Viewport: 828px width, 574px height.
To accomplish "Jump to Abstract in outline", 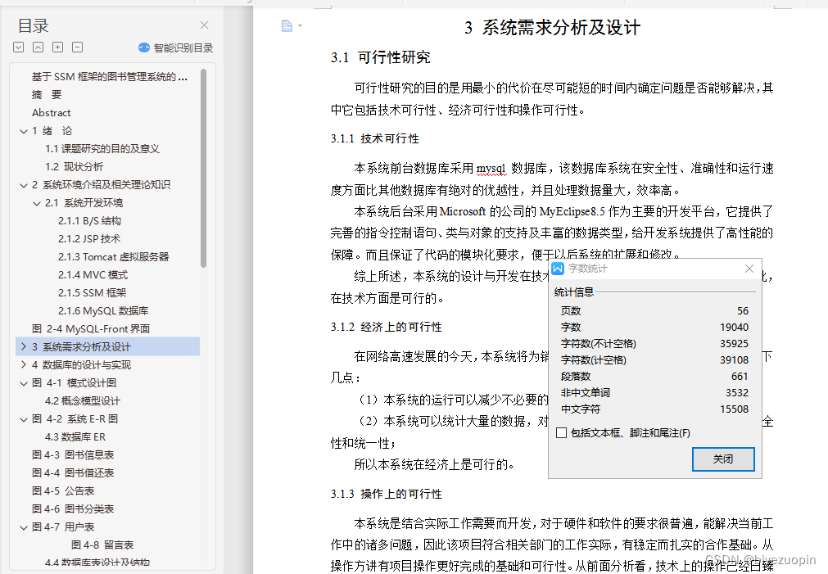I will tap(52, 112).
